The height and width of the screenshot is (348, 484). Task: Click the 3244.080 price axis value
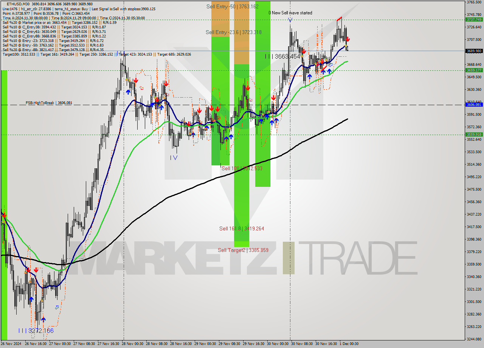[474, 339]
